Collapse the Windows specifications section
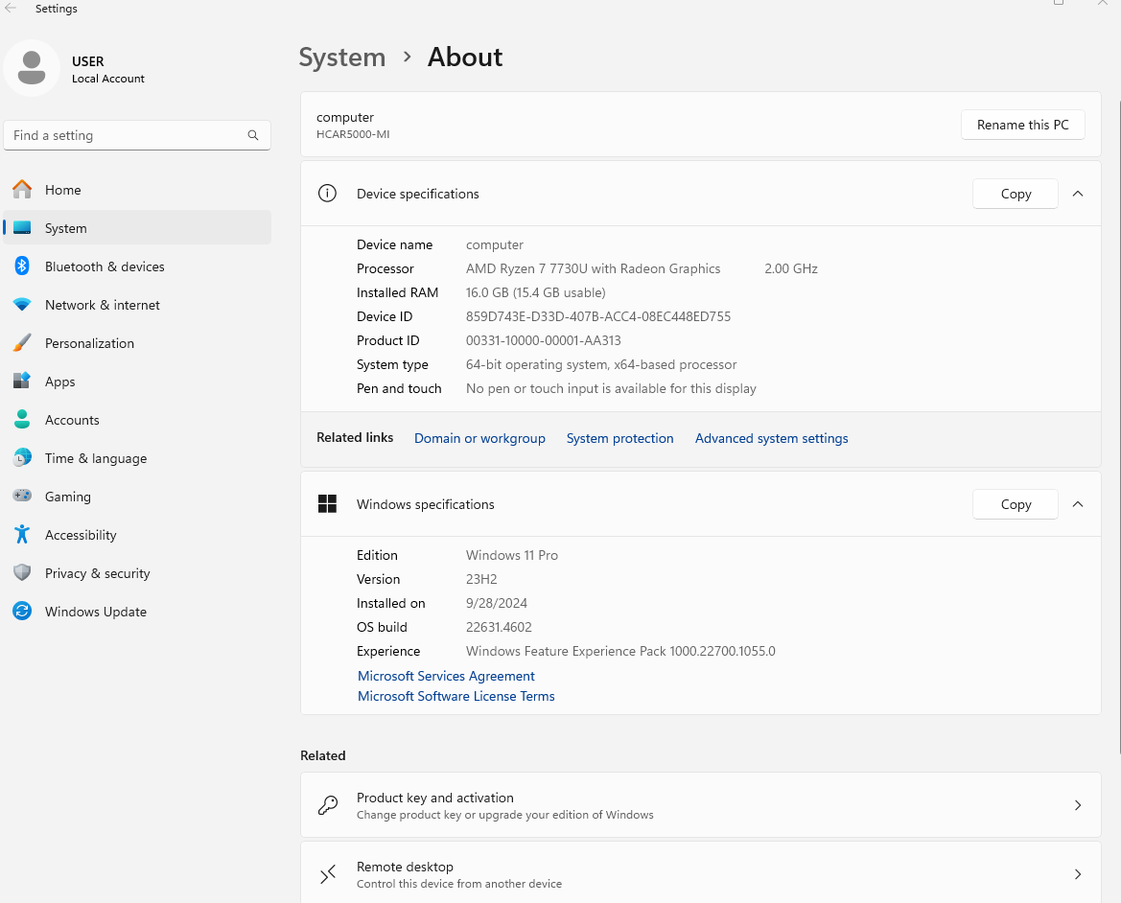This screenshot has height=903, width=1121. click(x=1078, y=504)
